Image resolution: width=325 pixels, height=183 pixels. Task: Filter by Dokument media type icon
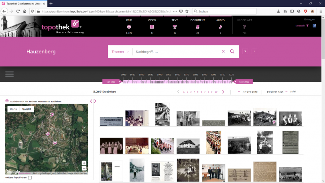197,27
